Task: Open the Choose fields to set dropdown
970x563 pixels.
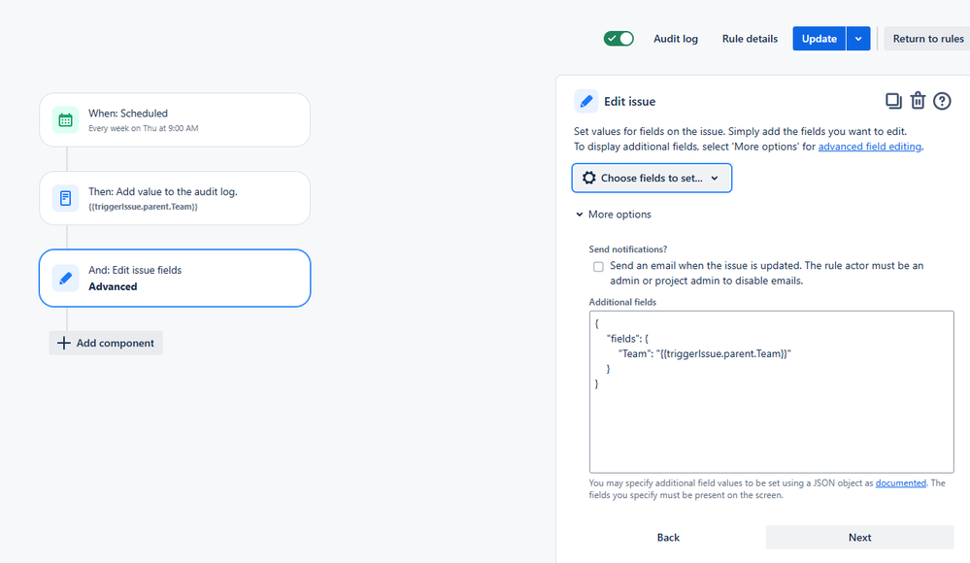Action: [652, 179]
